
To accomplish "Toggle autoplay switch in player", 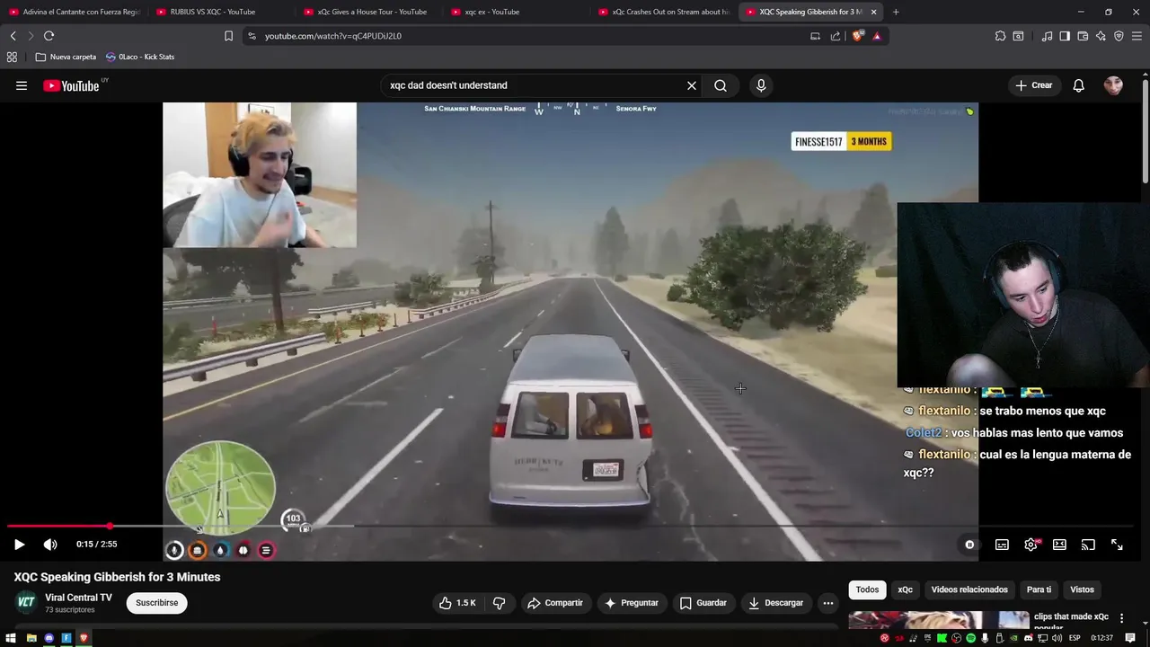I will (x=969, y=545).
